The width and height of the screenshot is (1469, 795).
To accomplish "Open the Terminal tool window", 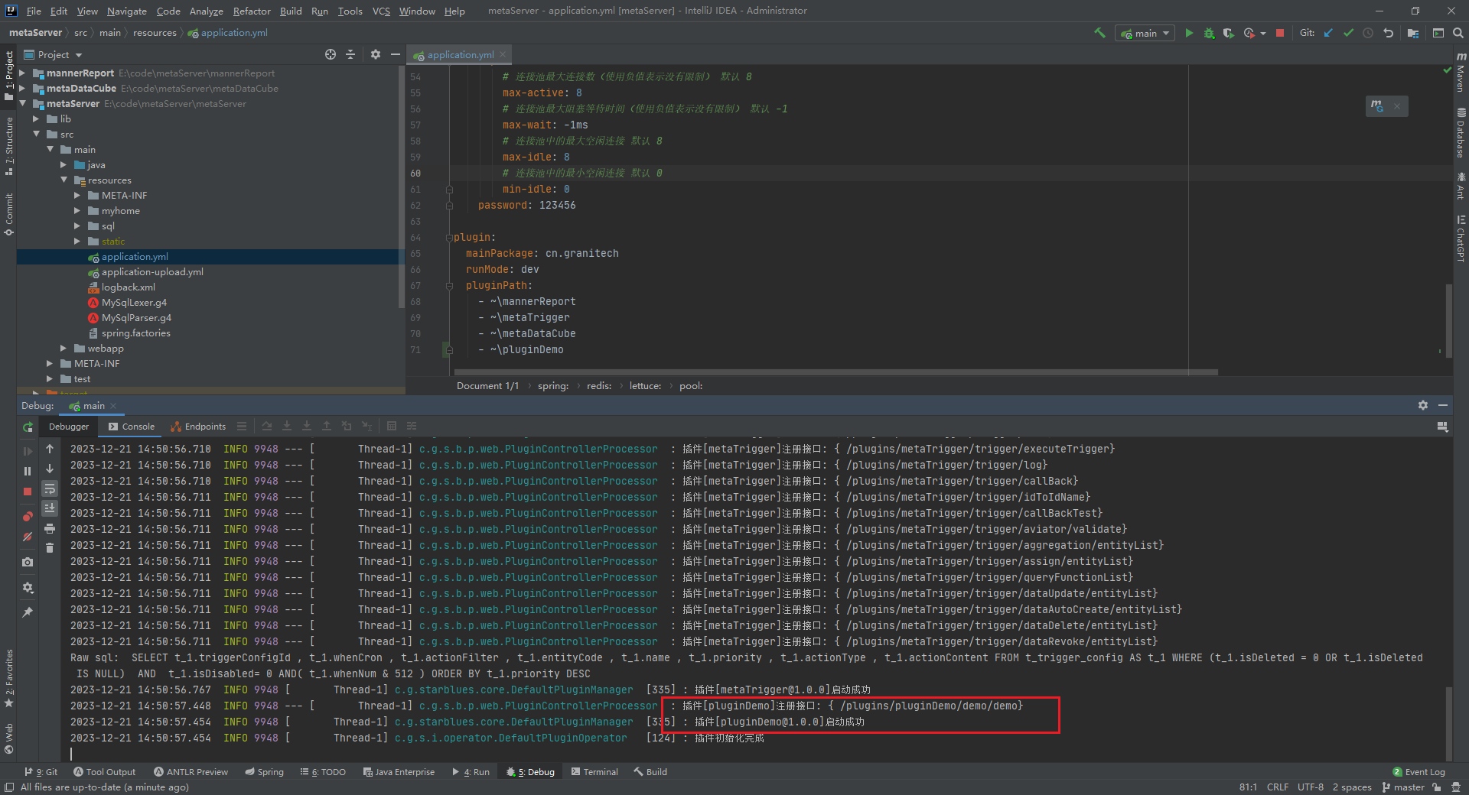I will (594, 772).
